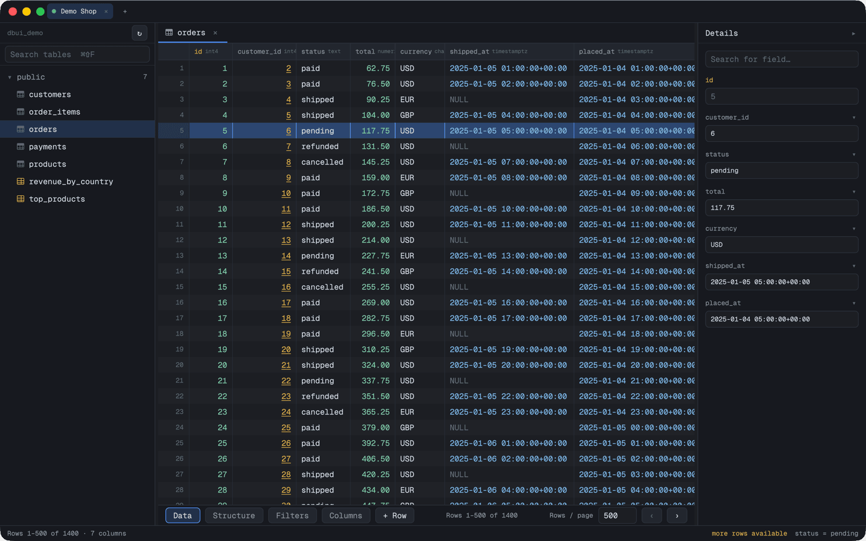Viewport: 866px width, 541px height.
Task: Select the orders tab
Action: click(192, 33)
